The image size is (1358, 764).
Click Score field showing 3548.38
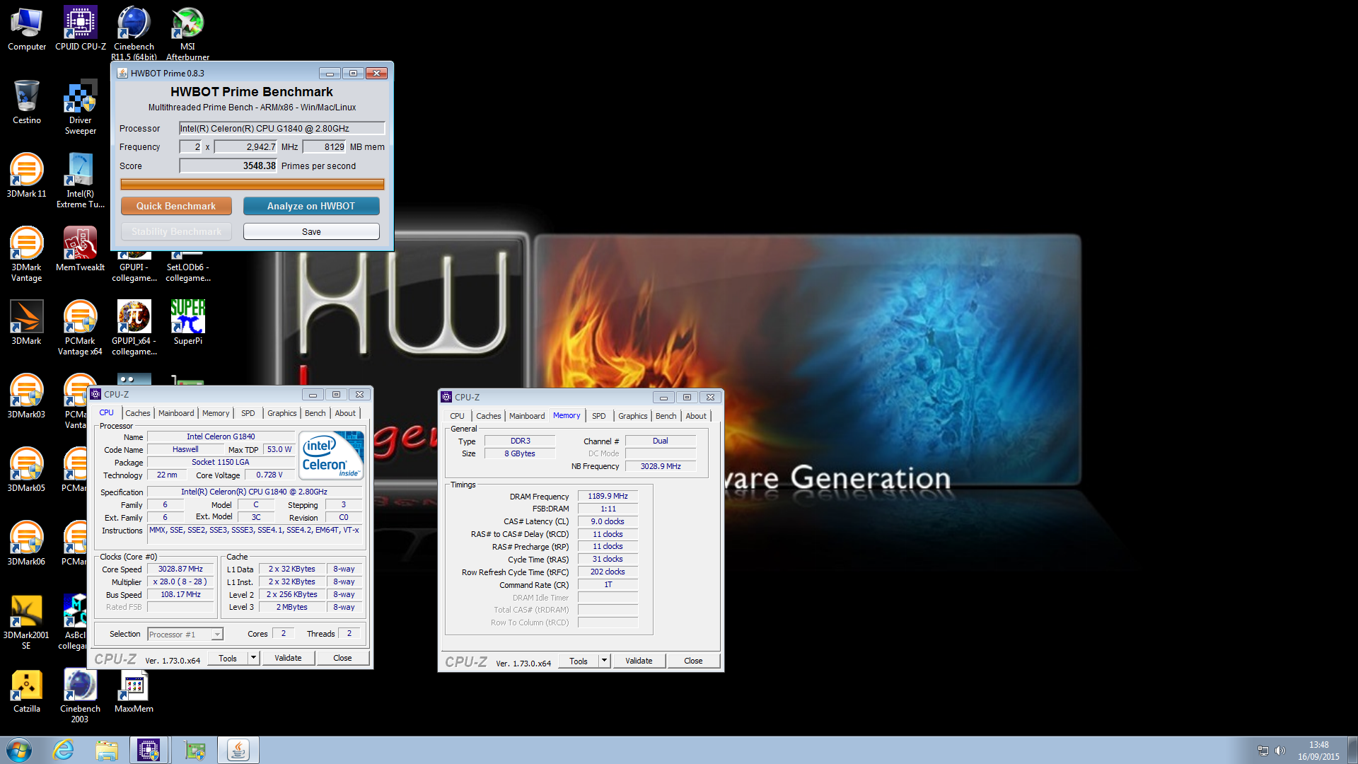click(228, 166)
